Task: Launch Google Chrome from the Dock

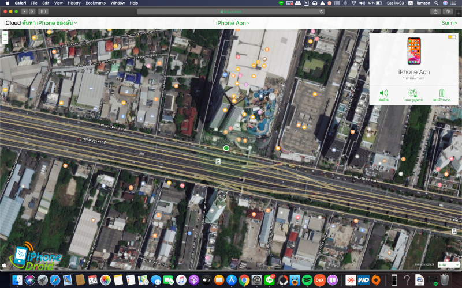Action: (x=244, y=280)
